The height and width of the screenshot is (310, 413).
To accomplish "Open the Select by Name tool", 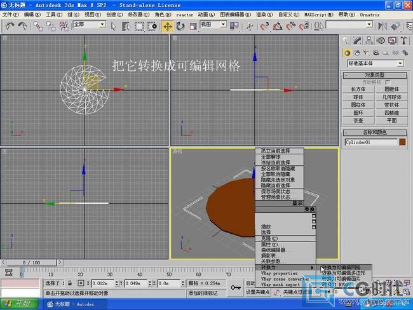I will [x=126, y=26].
